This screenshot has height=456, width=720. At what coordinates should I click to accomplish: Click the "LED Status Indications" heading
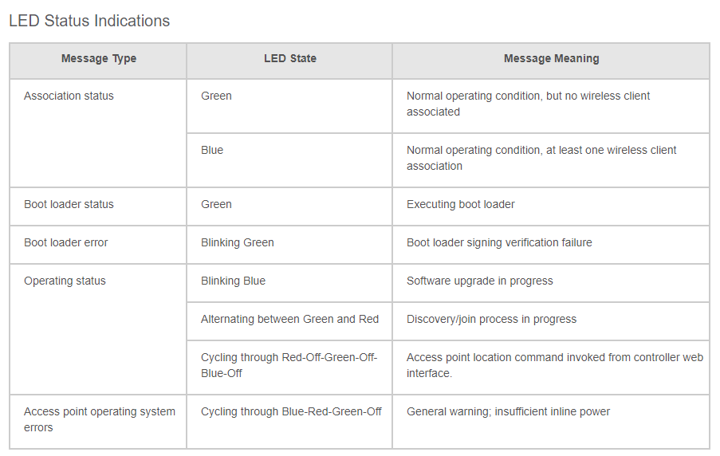click(x=89, y=21)
